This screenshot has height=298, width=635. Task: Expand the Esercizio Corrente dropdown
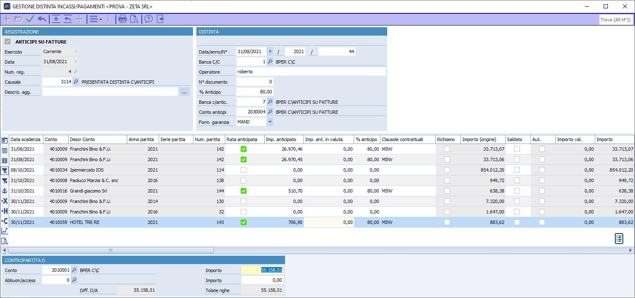pyautogui.click(x=76, y=51)
